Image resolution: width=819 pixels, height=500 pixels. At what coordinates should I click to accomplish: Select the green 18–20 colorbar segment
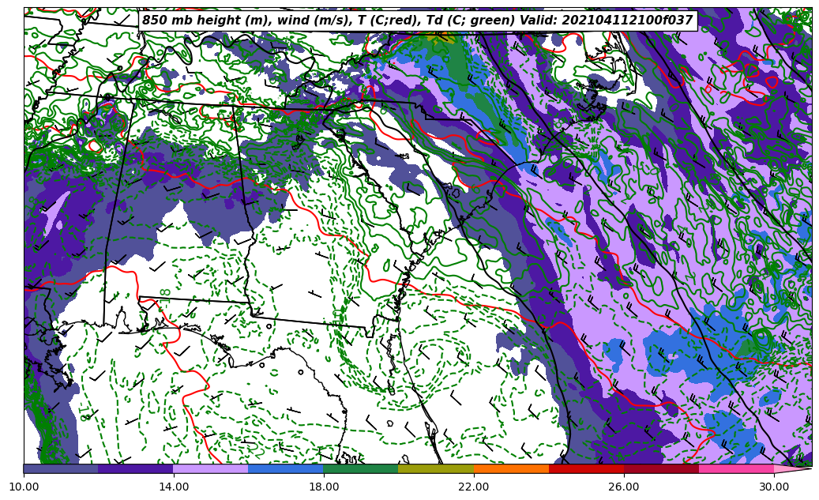click(x=361, y=468)
